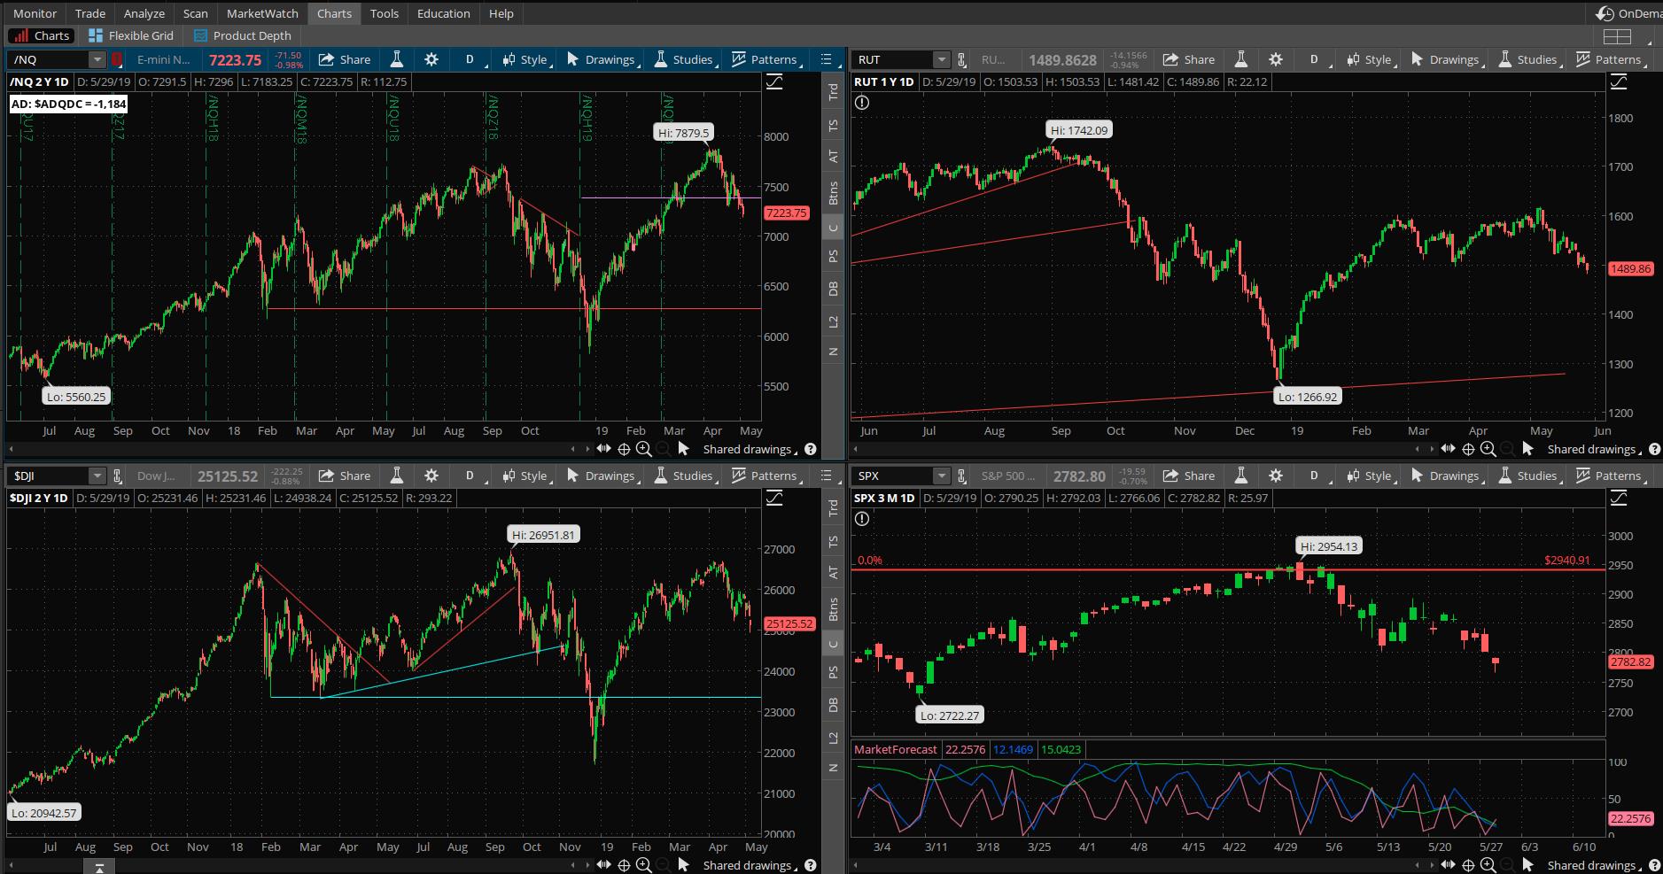Click chart mode icon above SPX price axis

(x=1619, y=498)
